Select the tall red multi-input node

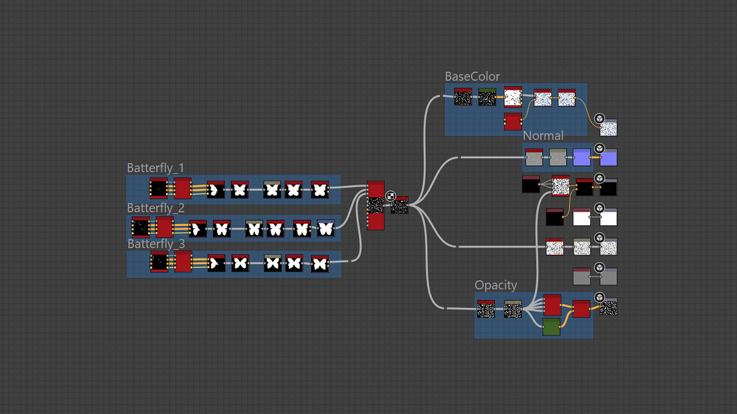[376, 205]
